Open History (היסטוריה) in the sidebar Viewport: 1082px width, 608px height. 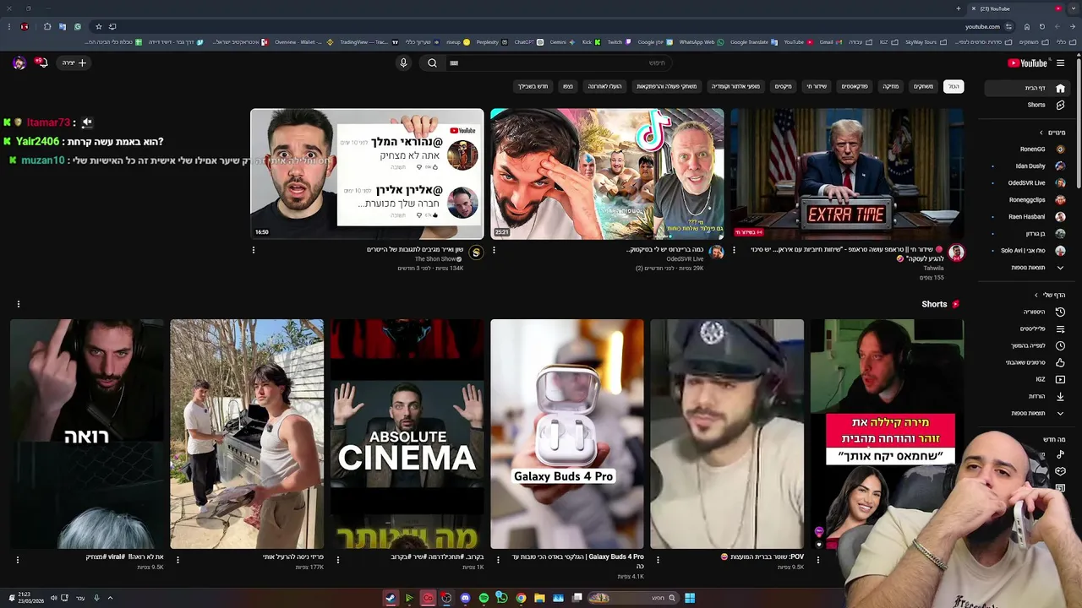click(1025, 312)
